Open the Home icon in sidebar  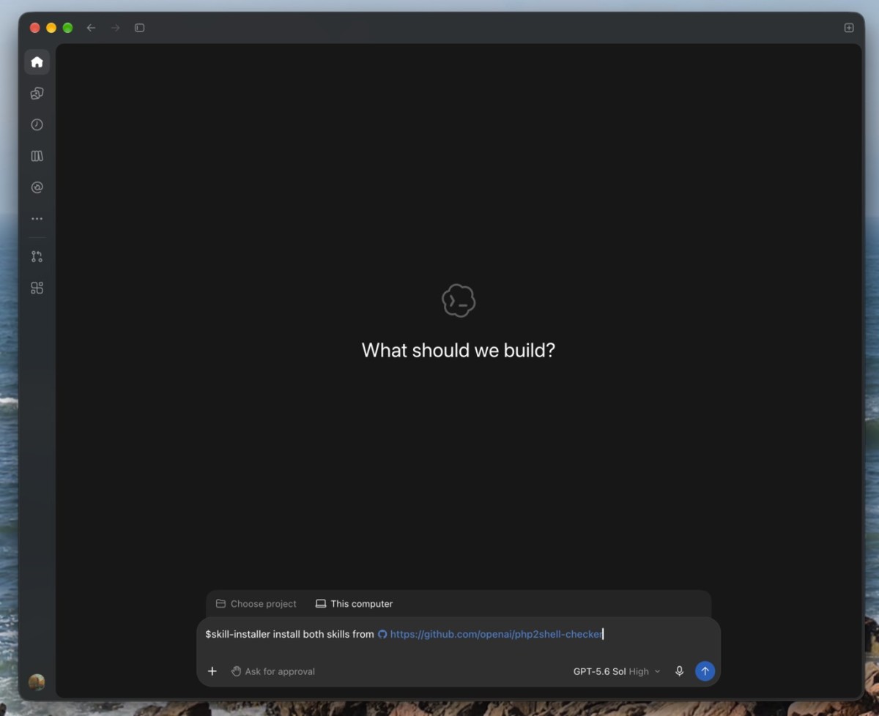pos(37,62)
